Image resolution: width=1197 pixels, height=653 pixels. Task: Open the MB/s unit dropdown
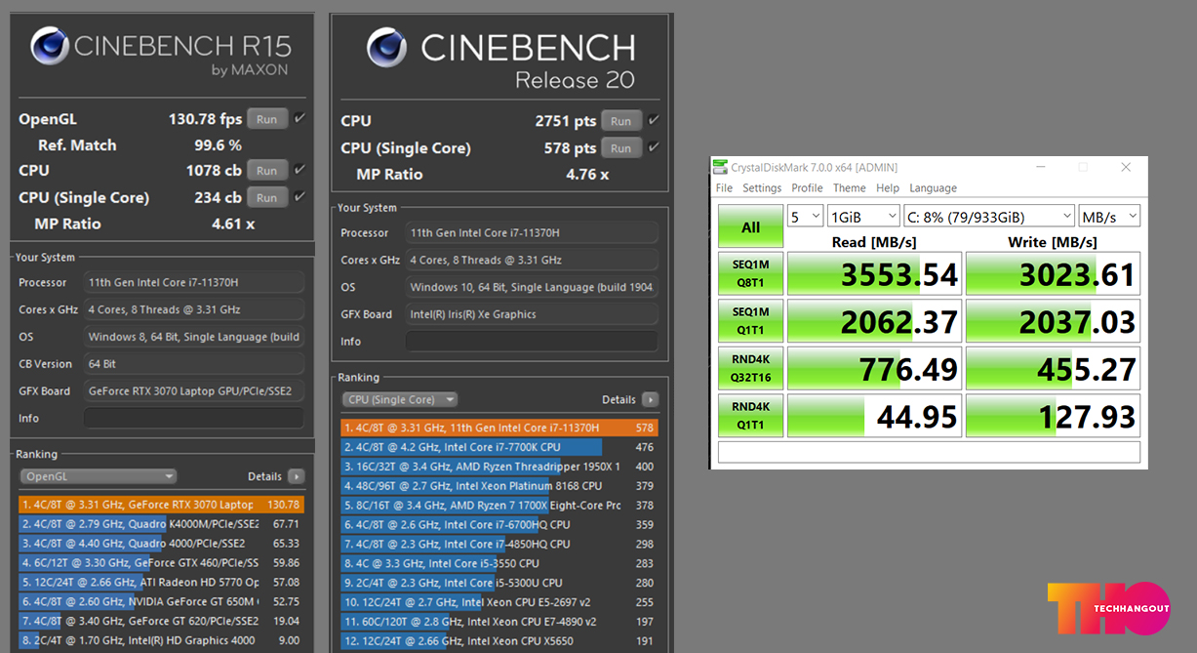1109,216
